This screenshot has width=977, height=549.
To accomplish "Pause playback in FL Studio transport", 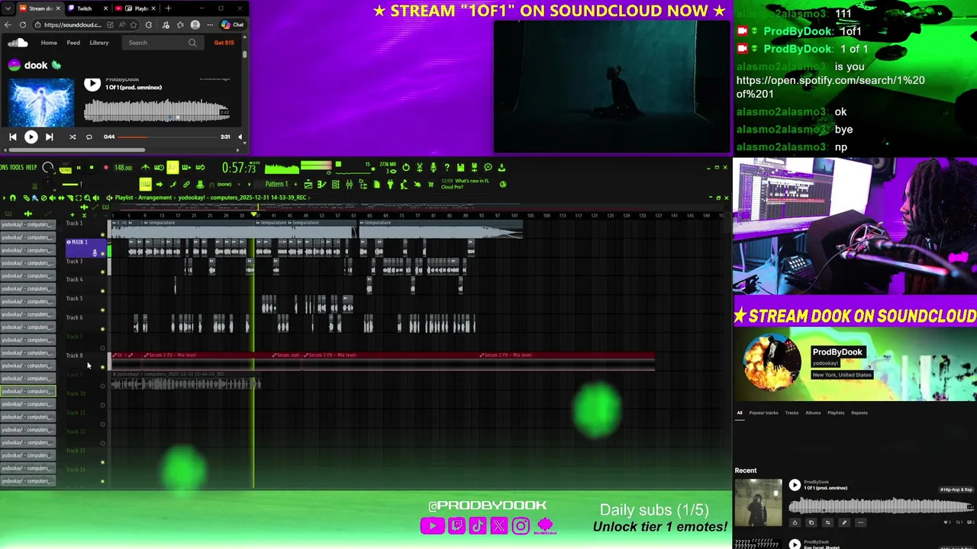I will point(79,167).
